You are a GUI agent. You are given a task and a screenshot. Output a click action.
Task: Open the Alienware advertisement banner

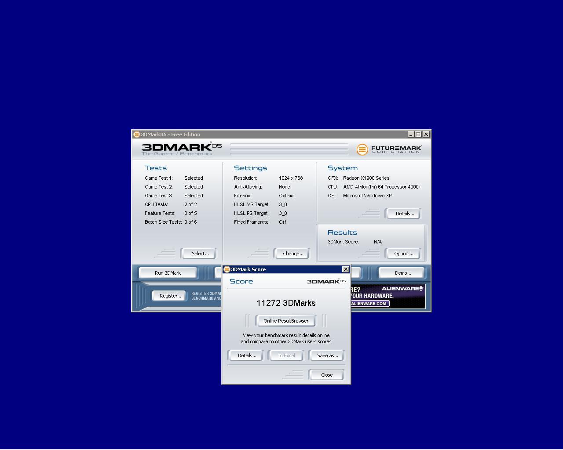[x=388, y=296]
